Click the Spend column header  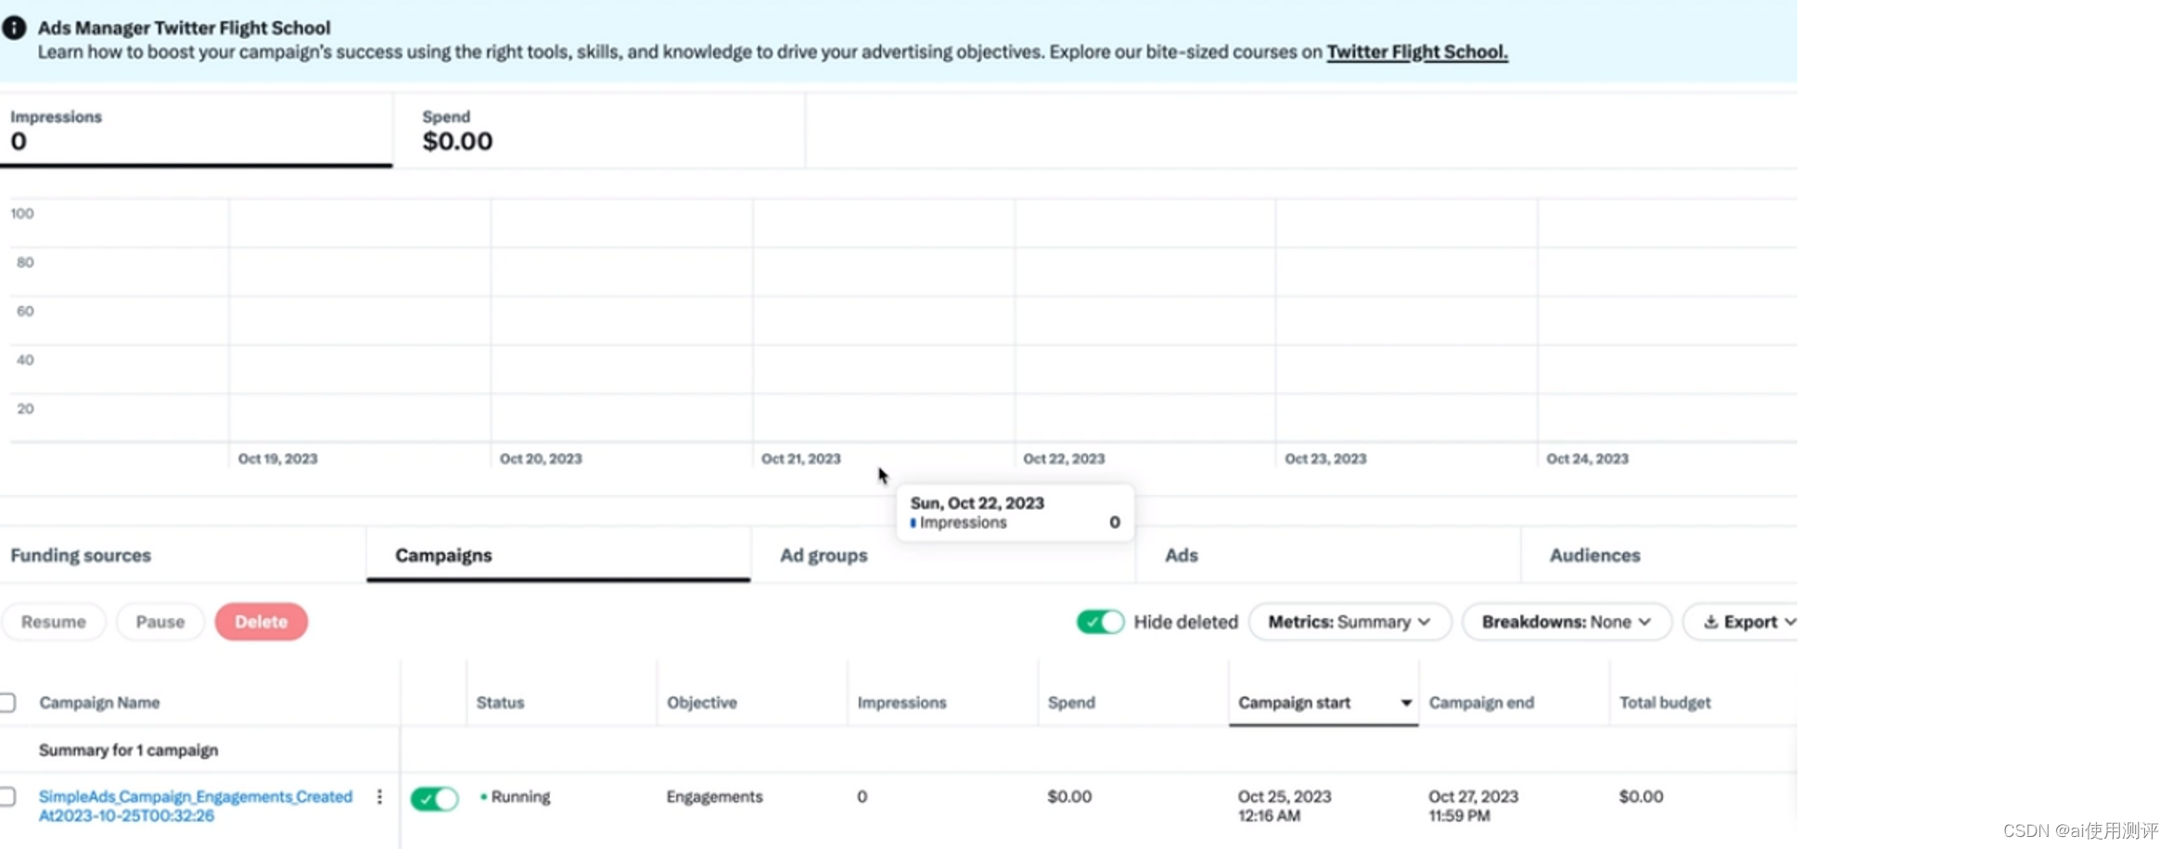[1071, 703]
